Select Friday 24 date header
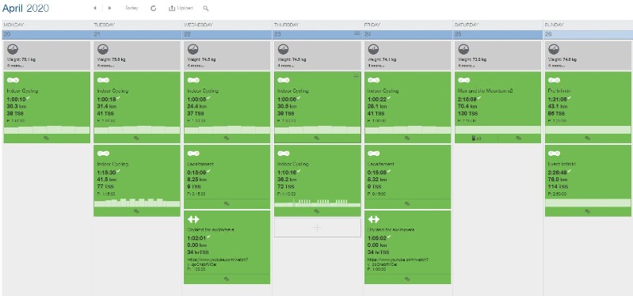Image resolution: width=633 pixels, height=296 pixels. pos(407,34)
